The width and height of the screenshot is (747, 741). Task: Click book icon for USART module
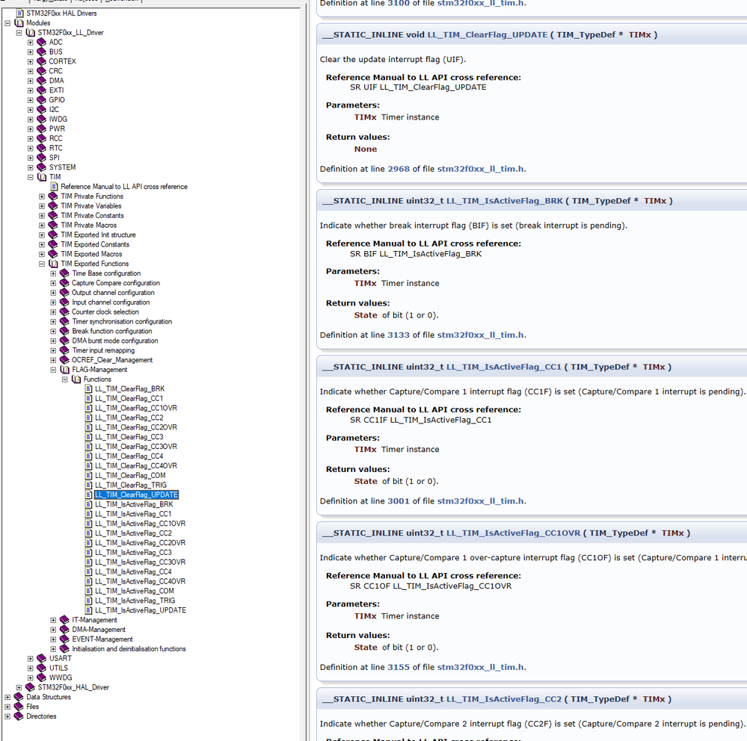click(x=41, y=658)
